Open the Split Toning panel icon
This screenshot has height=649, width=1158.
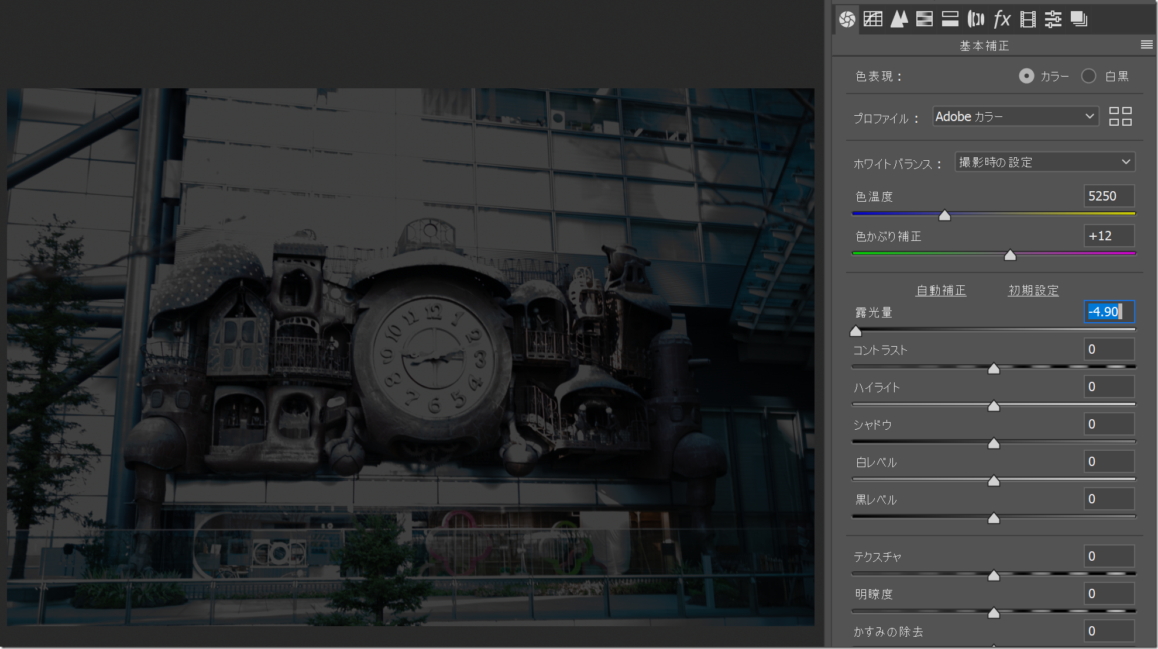(950, 19)
